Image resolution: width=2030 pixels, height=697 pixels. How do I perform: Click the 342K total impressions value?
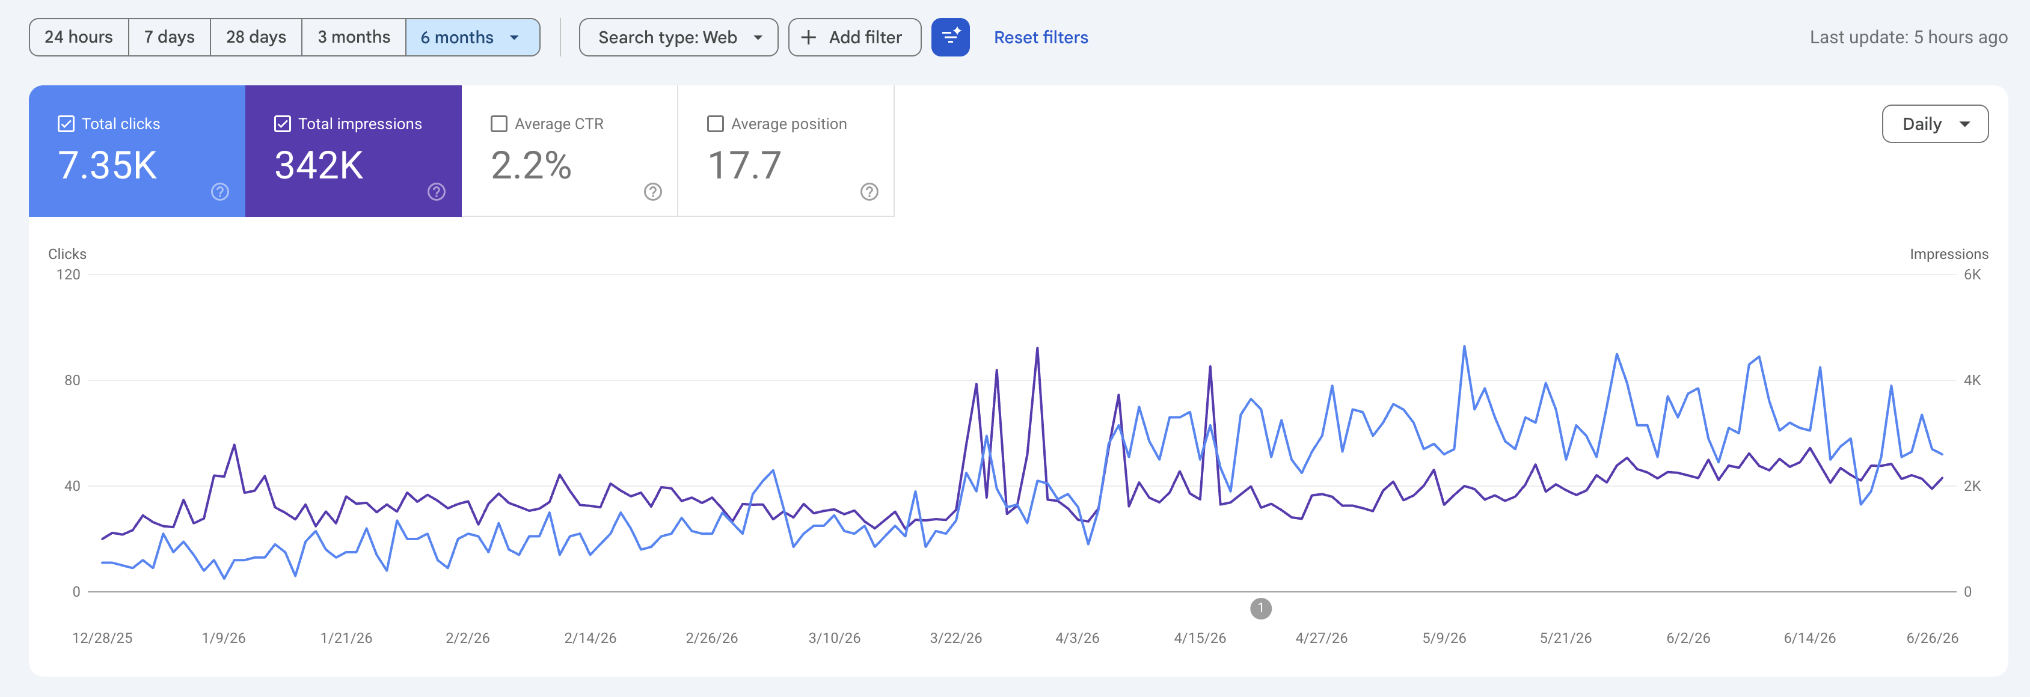[x=319, y=165]
